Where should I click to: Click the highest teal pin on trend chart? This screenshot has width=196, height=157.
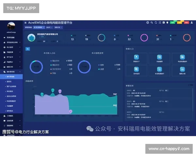pyautogui.click(x=53, y=90)
